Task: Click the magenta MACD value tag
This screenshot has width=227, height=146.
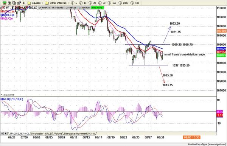Action: [x=220, y=112]
